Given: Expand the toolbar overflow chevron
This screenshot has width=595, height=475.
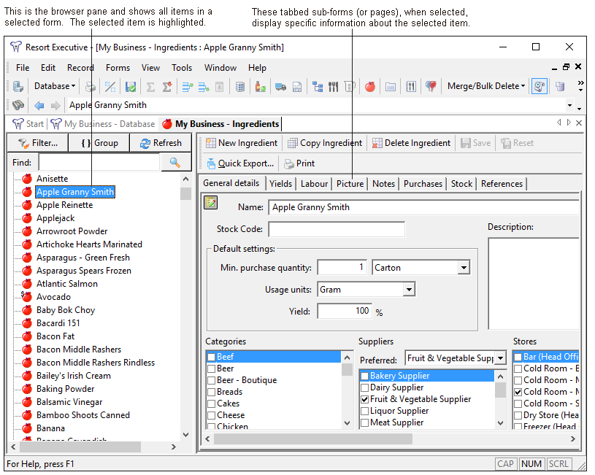Looking at the screenshot, I should 580,83.
